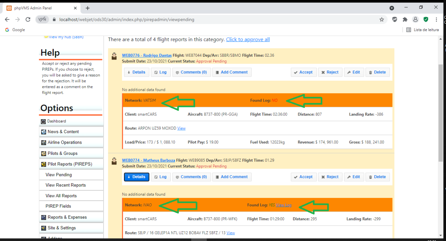Click the Site & Settings sidebar icon
This screenshot has width=446, height=241.
tap(44, 228)
